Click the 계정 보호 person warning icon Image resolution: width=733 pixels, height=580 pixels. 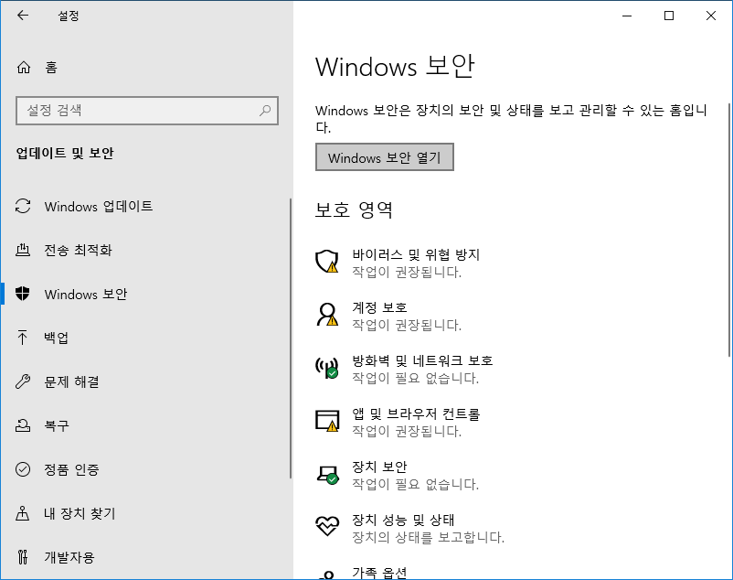point(327,315)
